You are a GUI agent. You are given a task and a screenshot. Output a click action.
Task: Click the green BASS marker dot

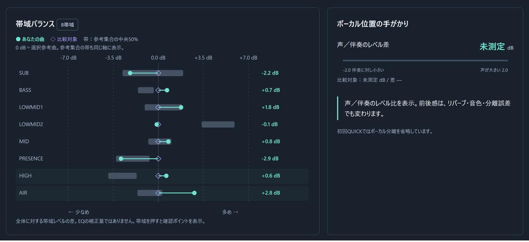167,90
